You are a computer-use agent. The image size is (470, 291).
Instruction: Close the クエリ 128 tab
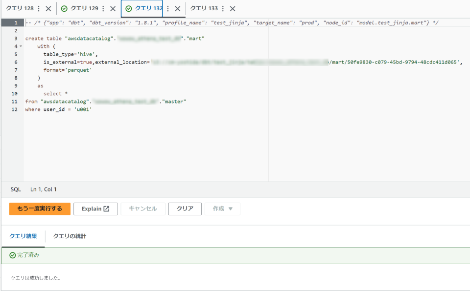click(48, 9)
